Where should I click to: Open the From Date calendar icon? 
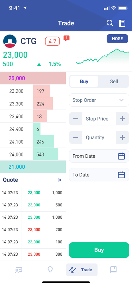[x=121, y=156]
